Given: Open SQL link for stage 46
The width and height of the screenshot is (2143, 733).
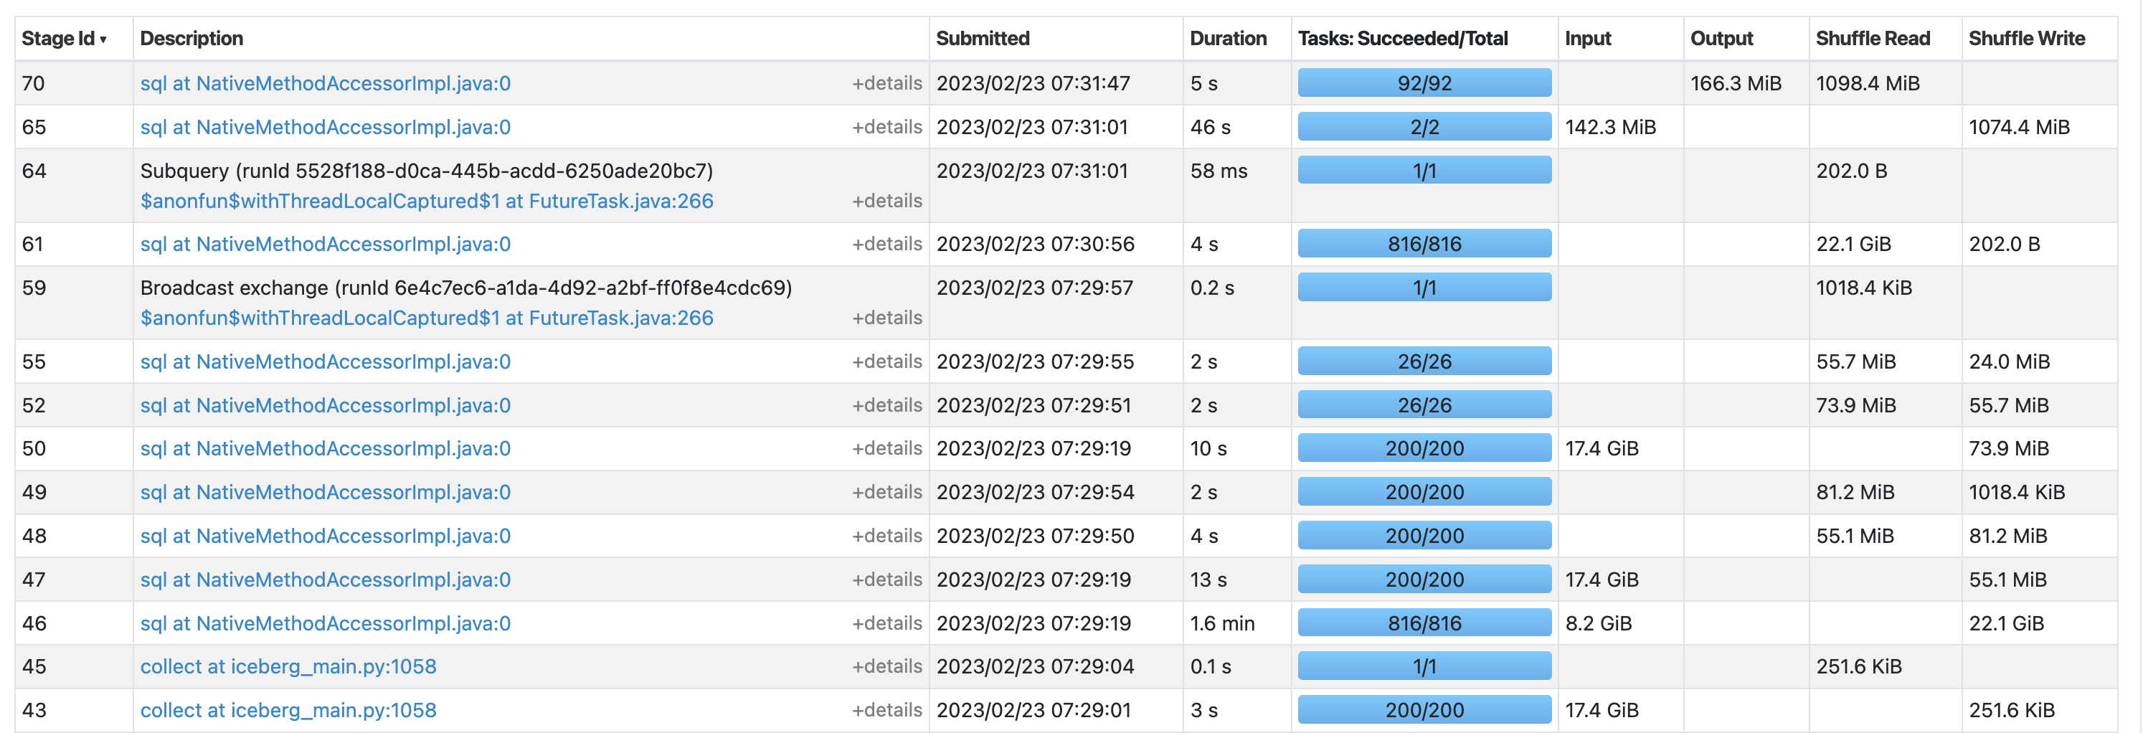Looking at the screenshot, I should tap(326, 623).
